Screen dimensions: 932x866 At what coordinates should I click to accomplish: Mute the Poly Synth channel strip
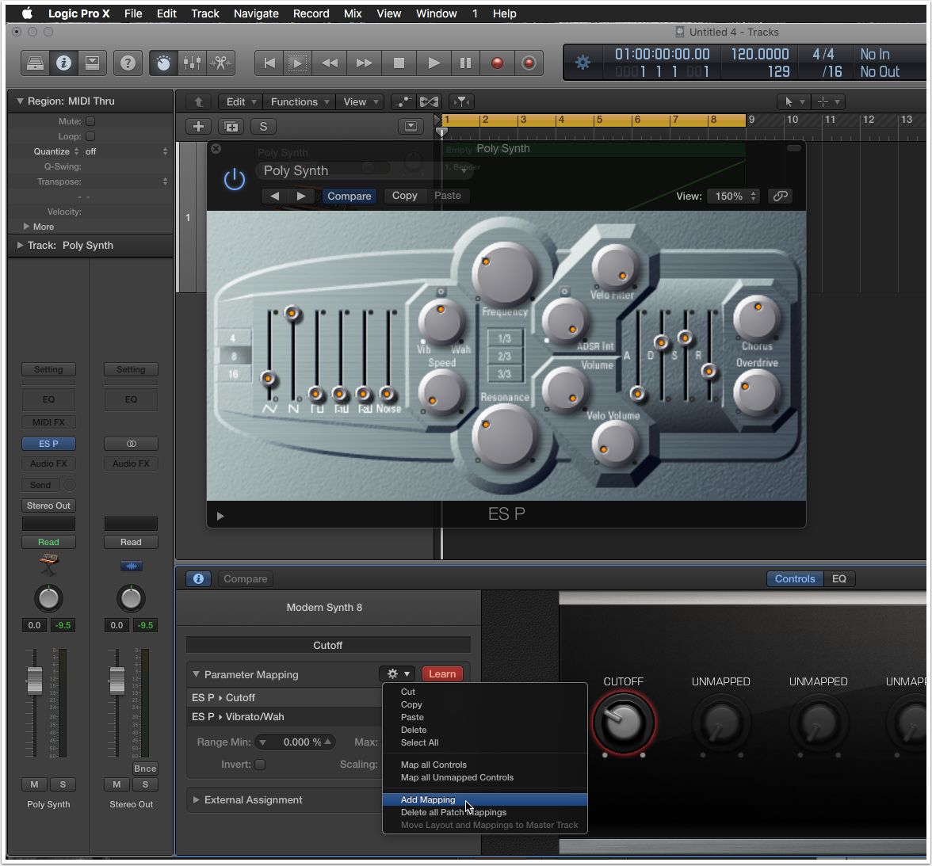pos(35,784)
